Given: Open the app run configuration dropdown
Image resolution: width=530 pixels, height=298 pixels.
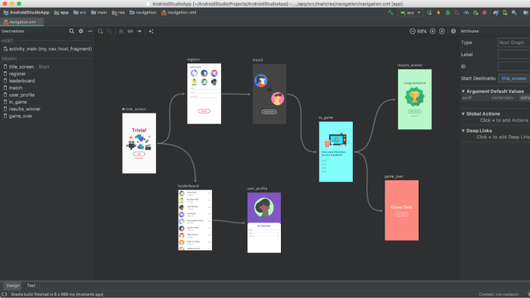Looking at the screenshot, I should (x=410, y=13).
